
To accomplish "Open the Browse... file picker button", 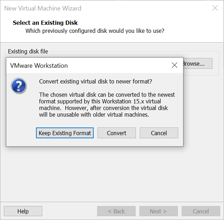I will point(198,64).
